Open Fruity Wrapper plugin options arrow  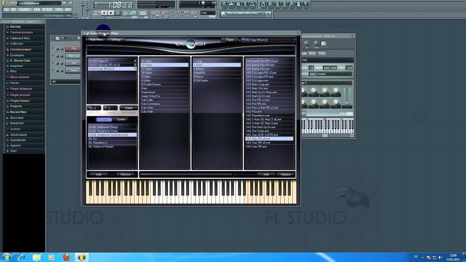(84, 33)
